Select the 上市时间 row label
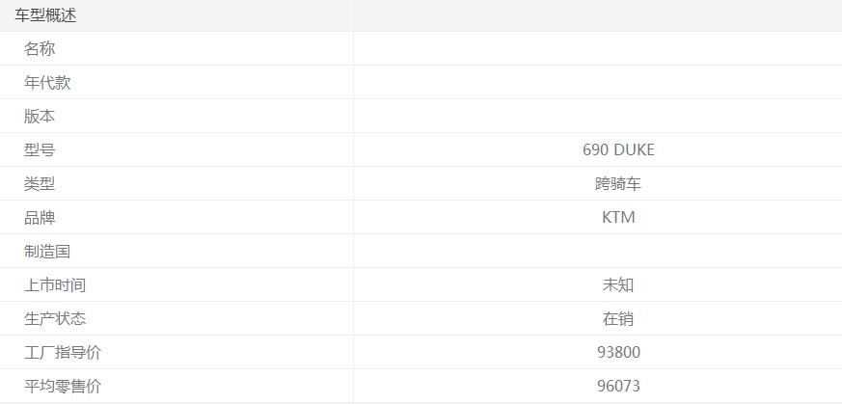Image resolution: width=842 pixels, height=404 pixels. coord(55,285)
